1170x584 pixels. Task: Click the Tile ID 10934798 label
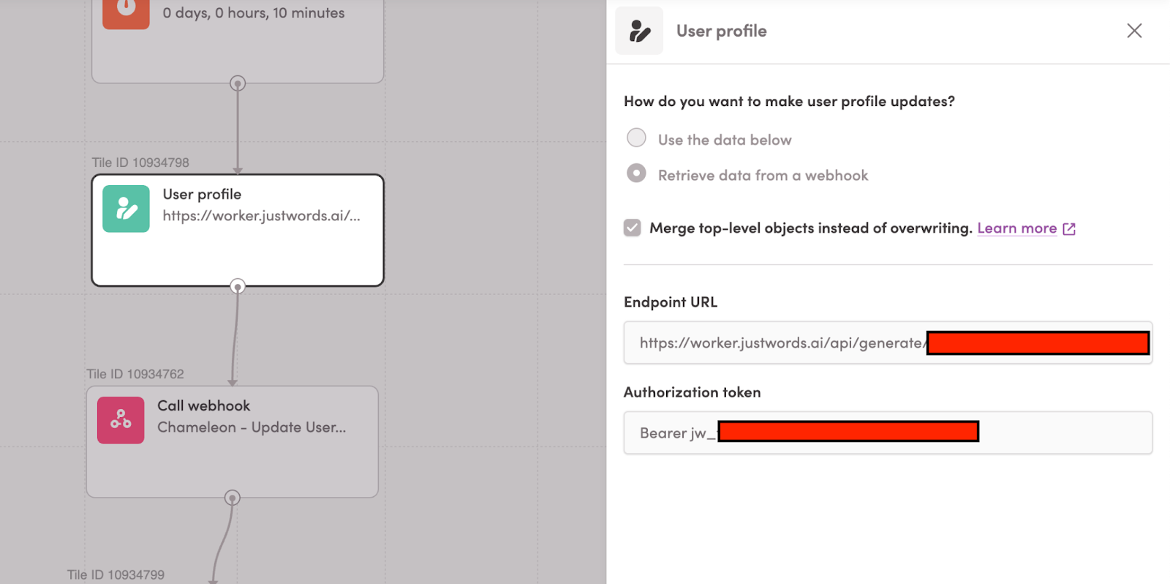140,162
